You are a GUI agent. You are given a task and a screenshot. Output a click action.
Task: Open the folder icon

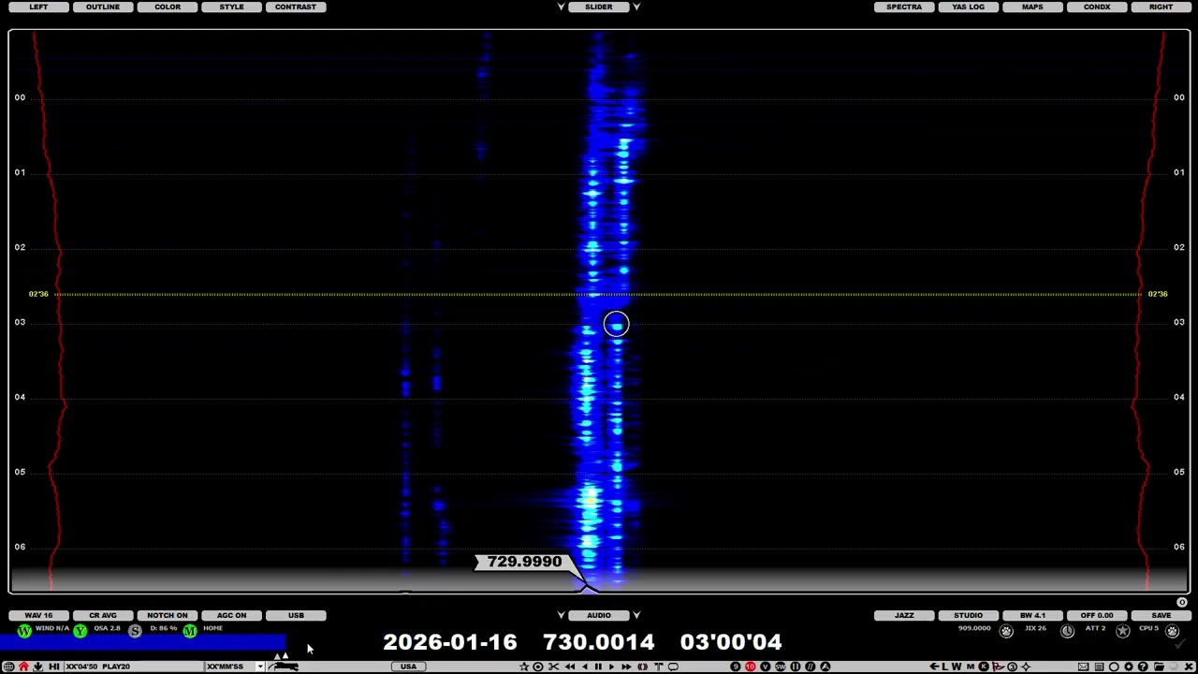[1160, 667]
